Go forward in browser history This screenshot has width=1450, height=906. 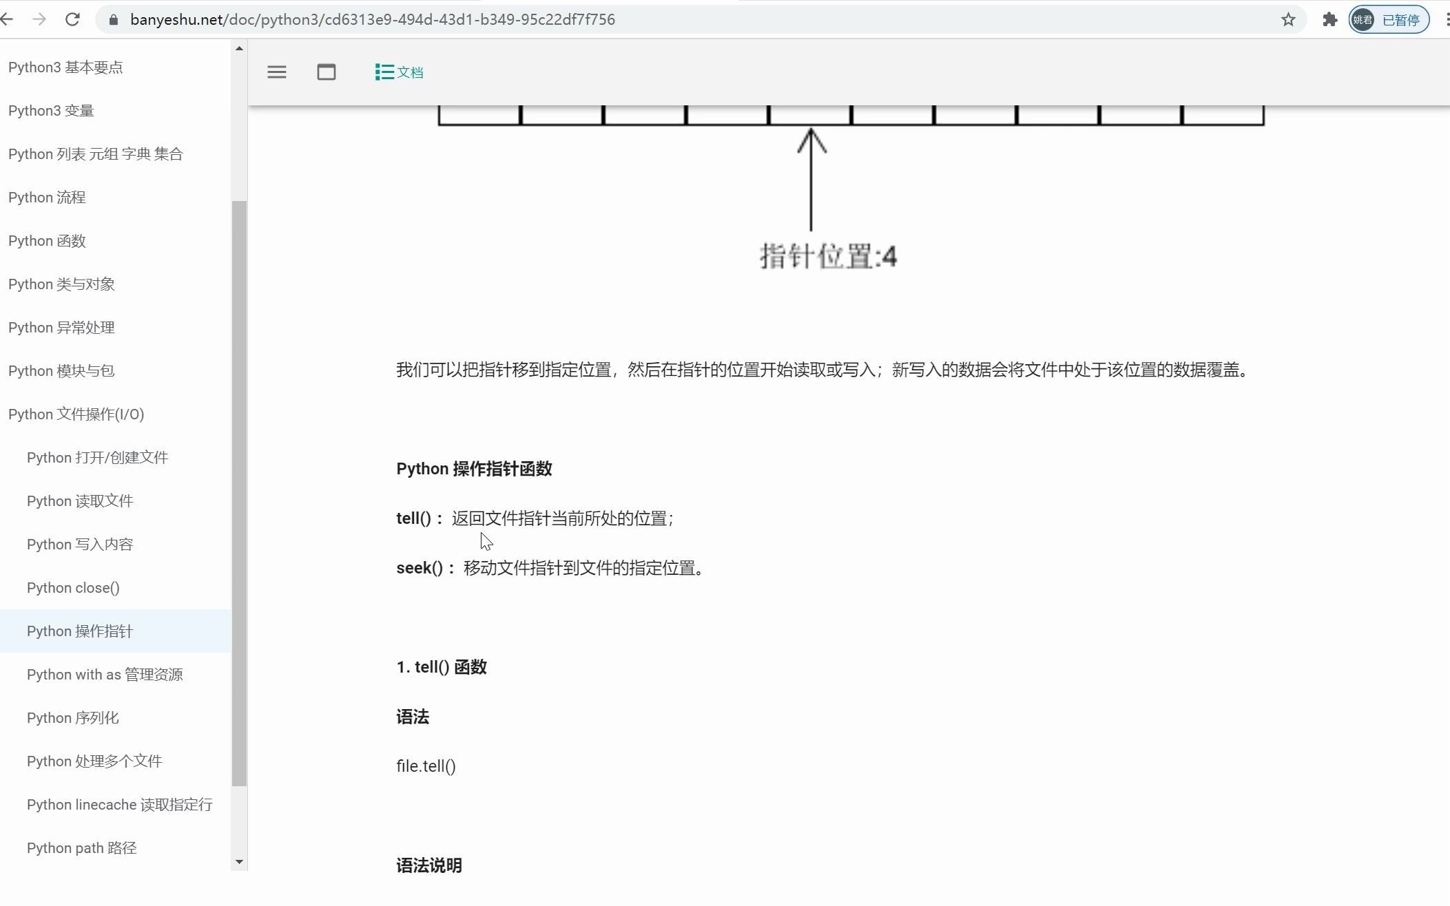click(x=39, y=19)
